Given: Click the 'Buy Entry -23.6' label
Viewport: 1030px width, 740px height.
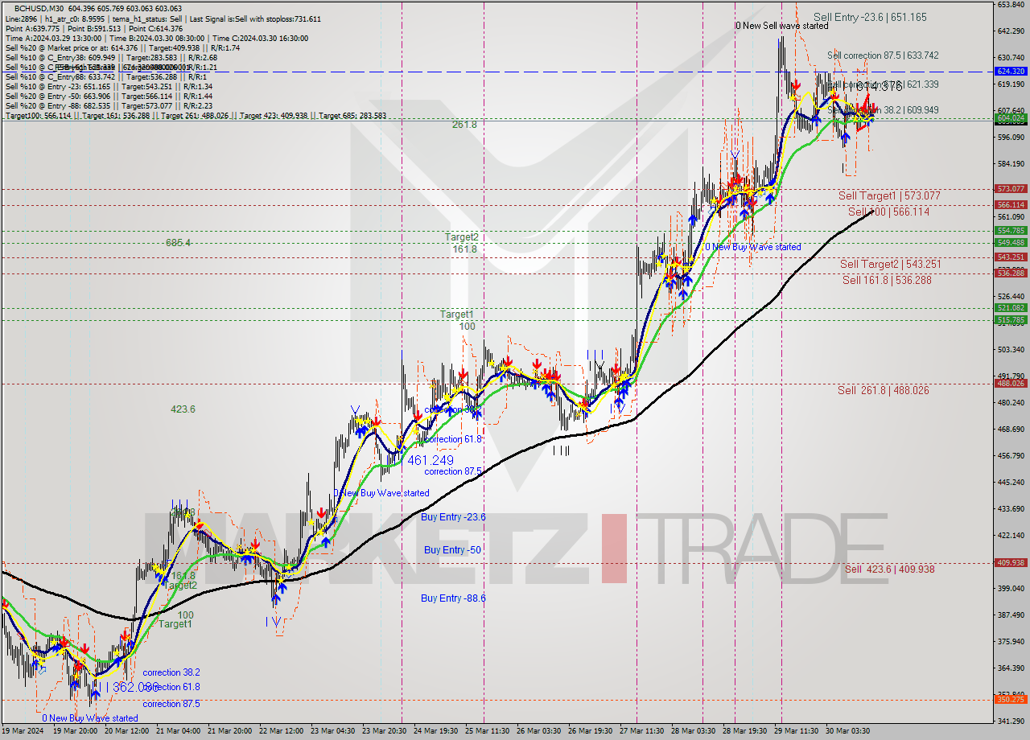Looking at the screenshot, I should point(453,517).
